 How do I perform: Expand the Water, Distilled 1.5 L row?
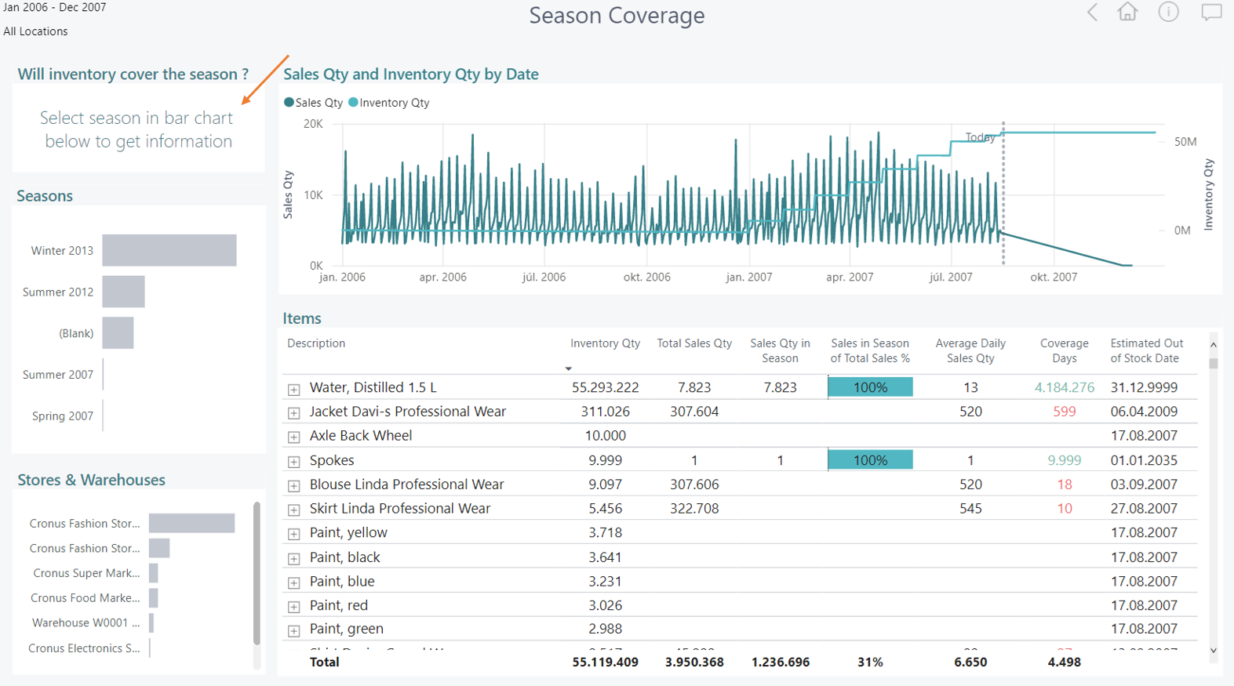(x=293, y=389)
